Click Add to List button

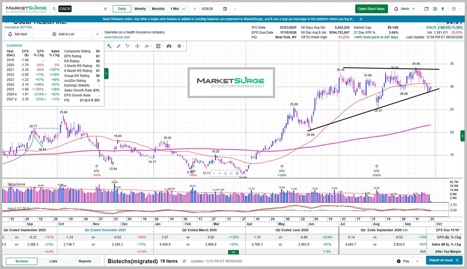tap(63, 34)
